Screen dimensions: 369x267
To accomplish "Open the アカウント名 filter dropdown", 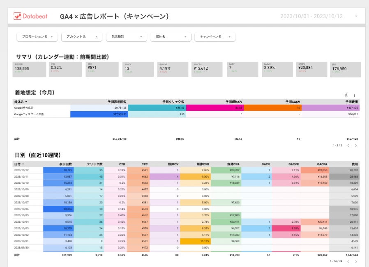I will click(82, 37).
